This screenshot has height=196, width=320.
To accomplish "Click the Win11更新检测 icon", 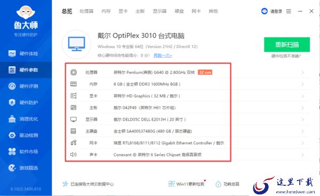I will click(171, 184).
